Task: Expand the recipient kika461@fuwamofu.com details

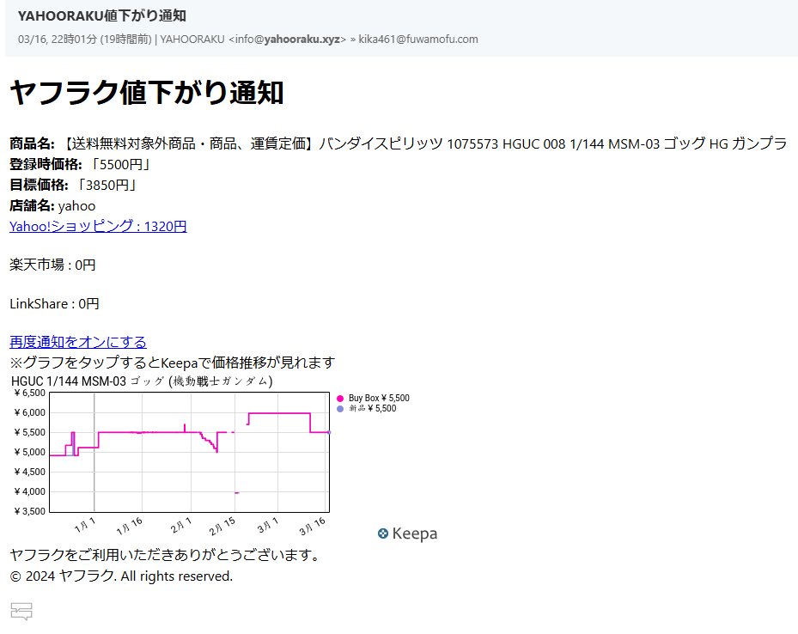Action: 420,40
